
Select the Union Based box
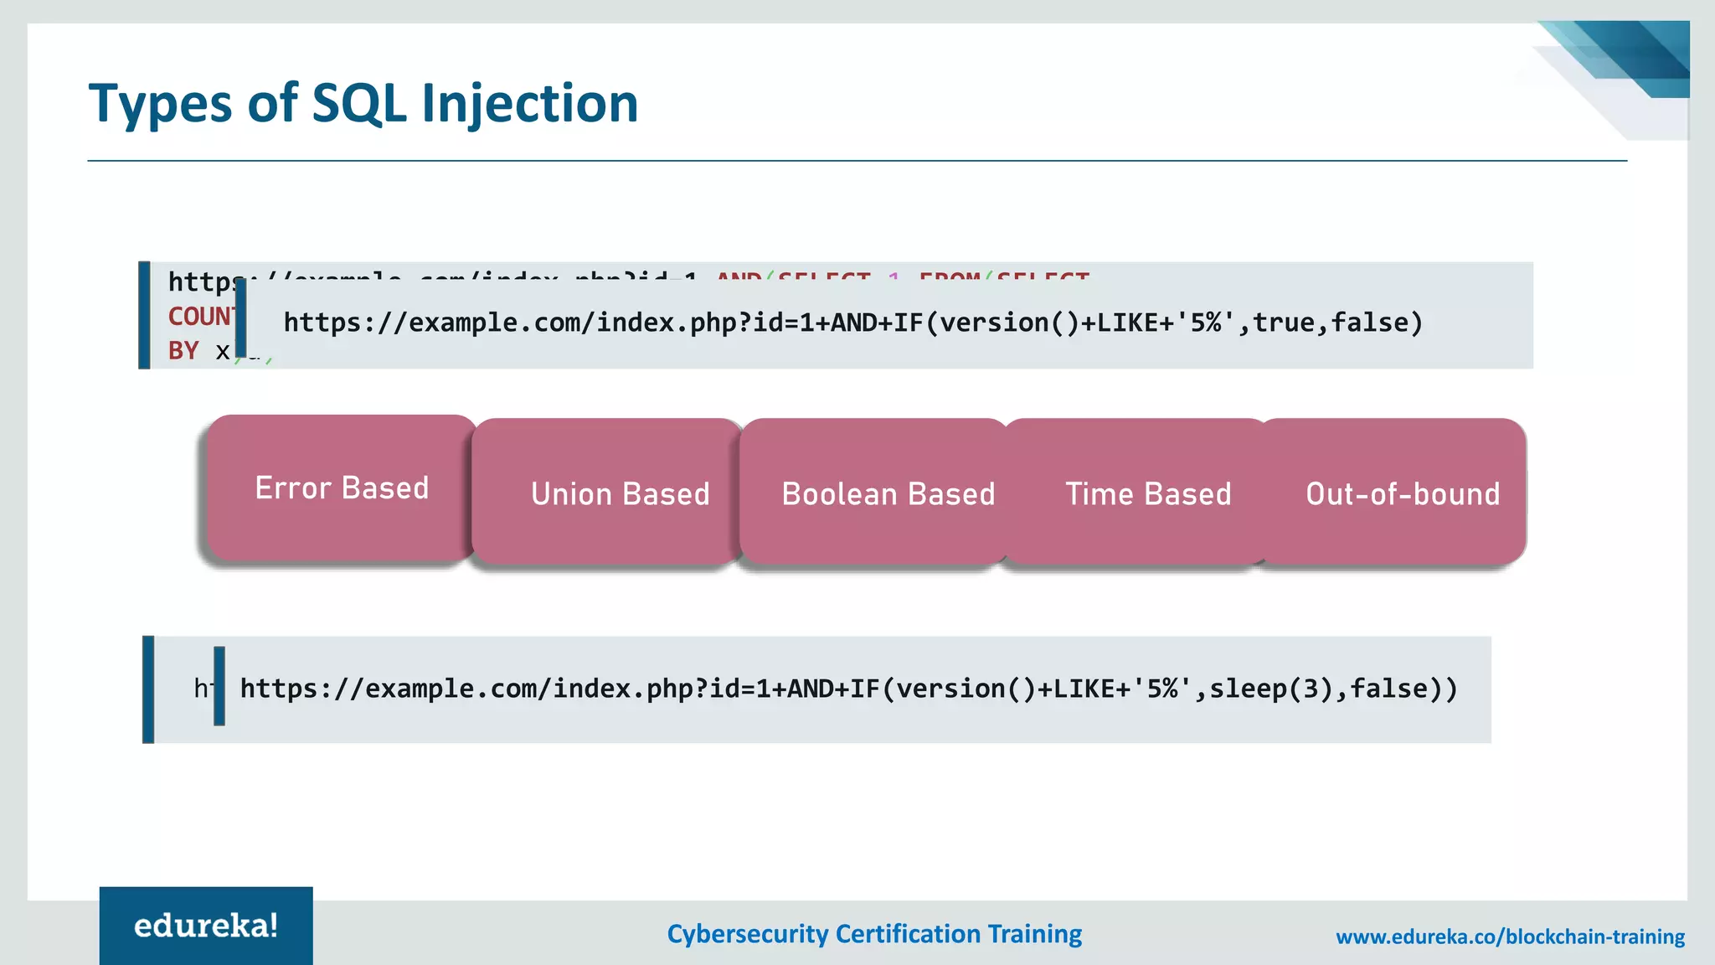click(x=607, y=493)
